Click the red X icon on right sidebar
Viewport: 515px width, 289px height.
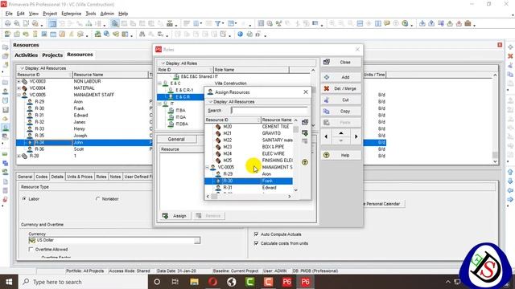pos(510,56)
